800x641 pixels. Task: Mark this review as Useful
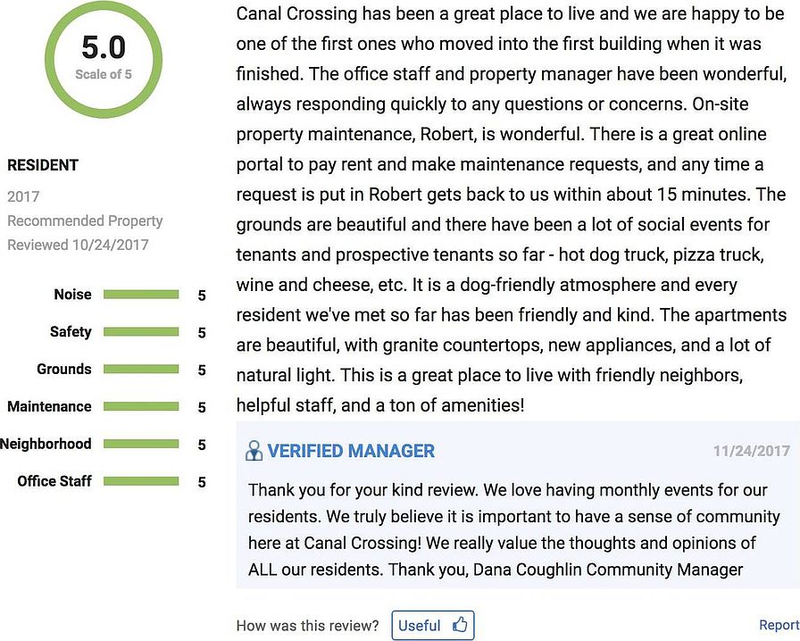pyautogui.click(x=433, y=625)
